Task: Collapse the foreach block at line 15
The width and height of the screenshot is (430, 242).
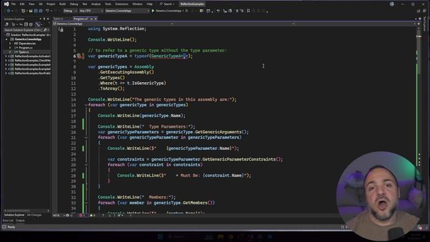Action: coord(86,105)
